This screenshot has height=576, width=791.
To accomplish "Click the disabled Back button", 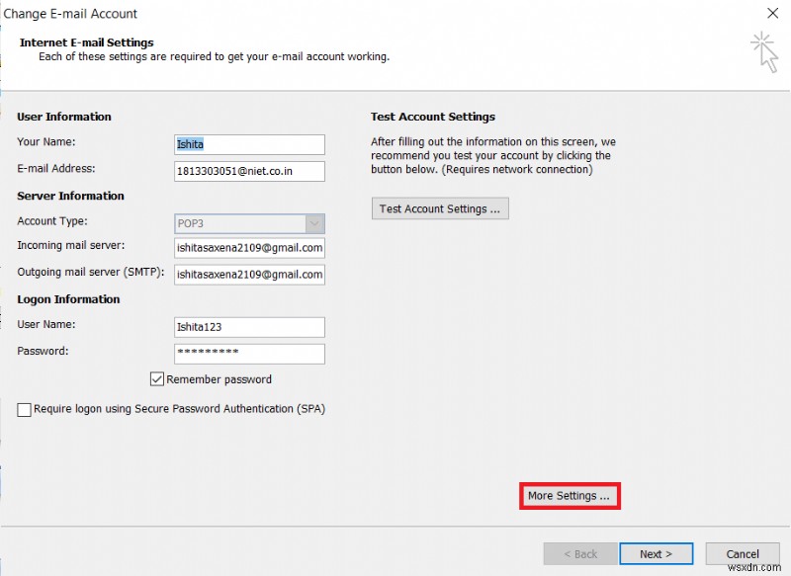I will coord(579,553).
